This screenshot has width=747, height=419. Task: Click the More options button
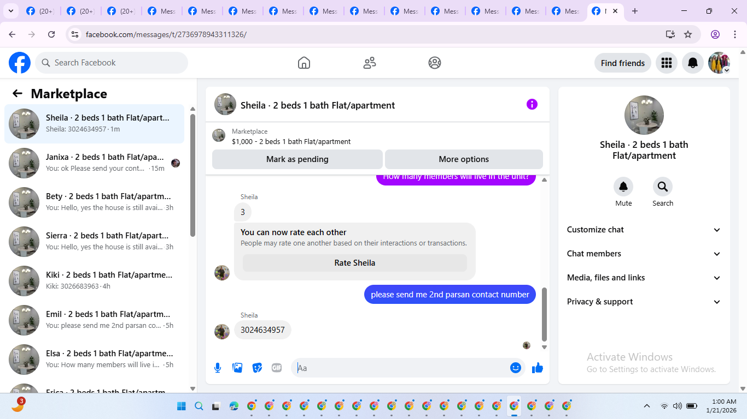coord(464,159)
